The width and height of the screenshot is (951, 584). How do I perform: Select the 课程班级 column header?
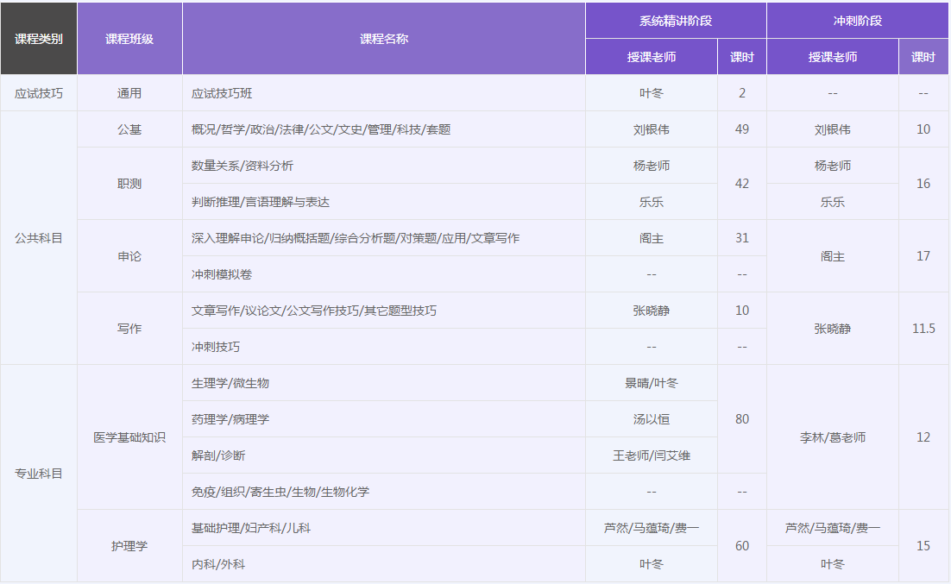(129, 39)
